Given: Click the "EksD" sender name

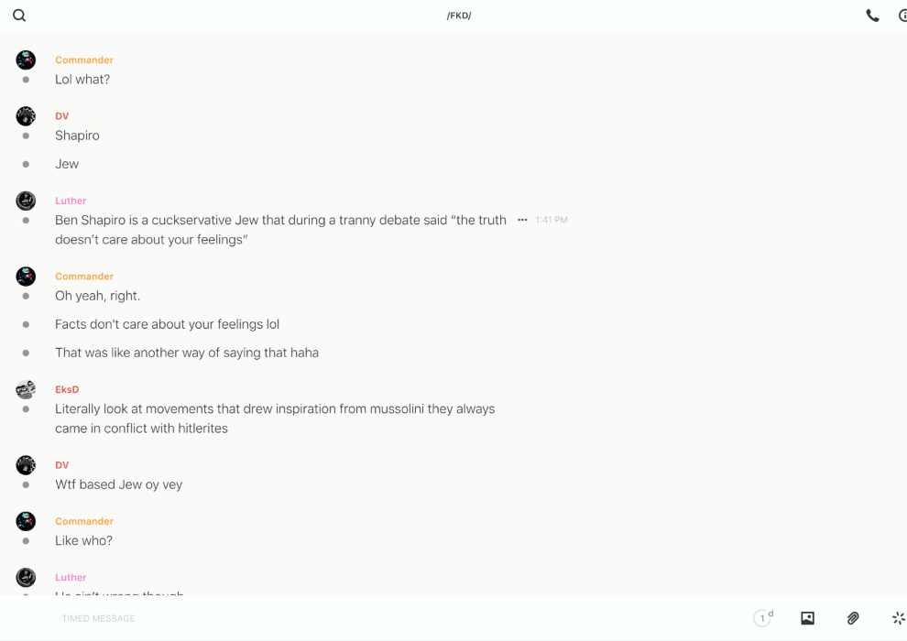Looking at the screenshot, I should click(x=67, y=389).
